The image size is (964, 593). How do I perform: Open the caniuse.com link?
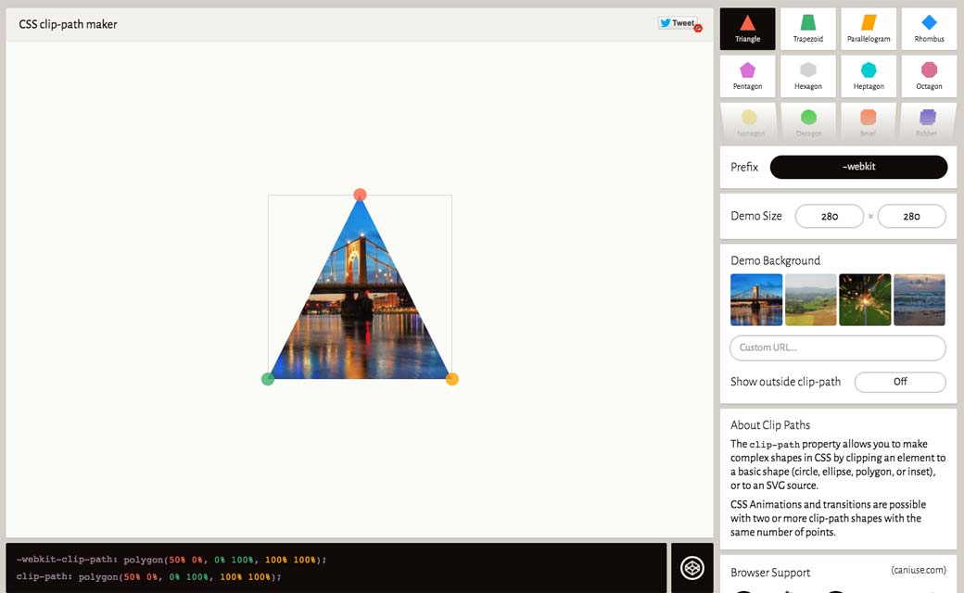(x=918, y=571)
